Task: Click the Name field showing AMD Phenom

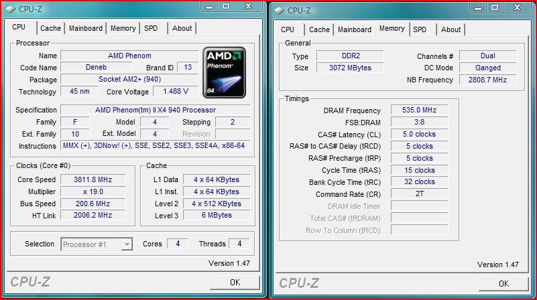Action: point(129,56)
